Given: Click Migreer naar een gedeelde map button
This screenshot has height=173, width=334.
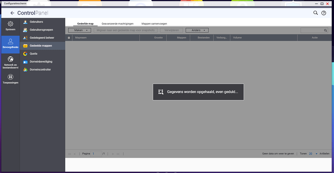Looking at the screenshot, I should tap(126, 30).
